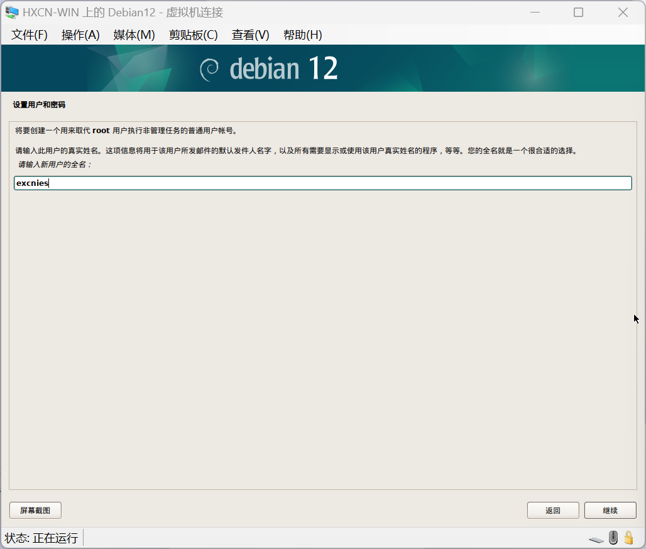Open the 查看(V) menu

tap(251, 35)
